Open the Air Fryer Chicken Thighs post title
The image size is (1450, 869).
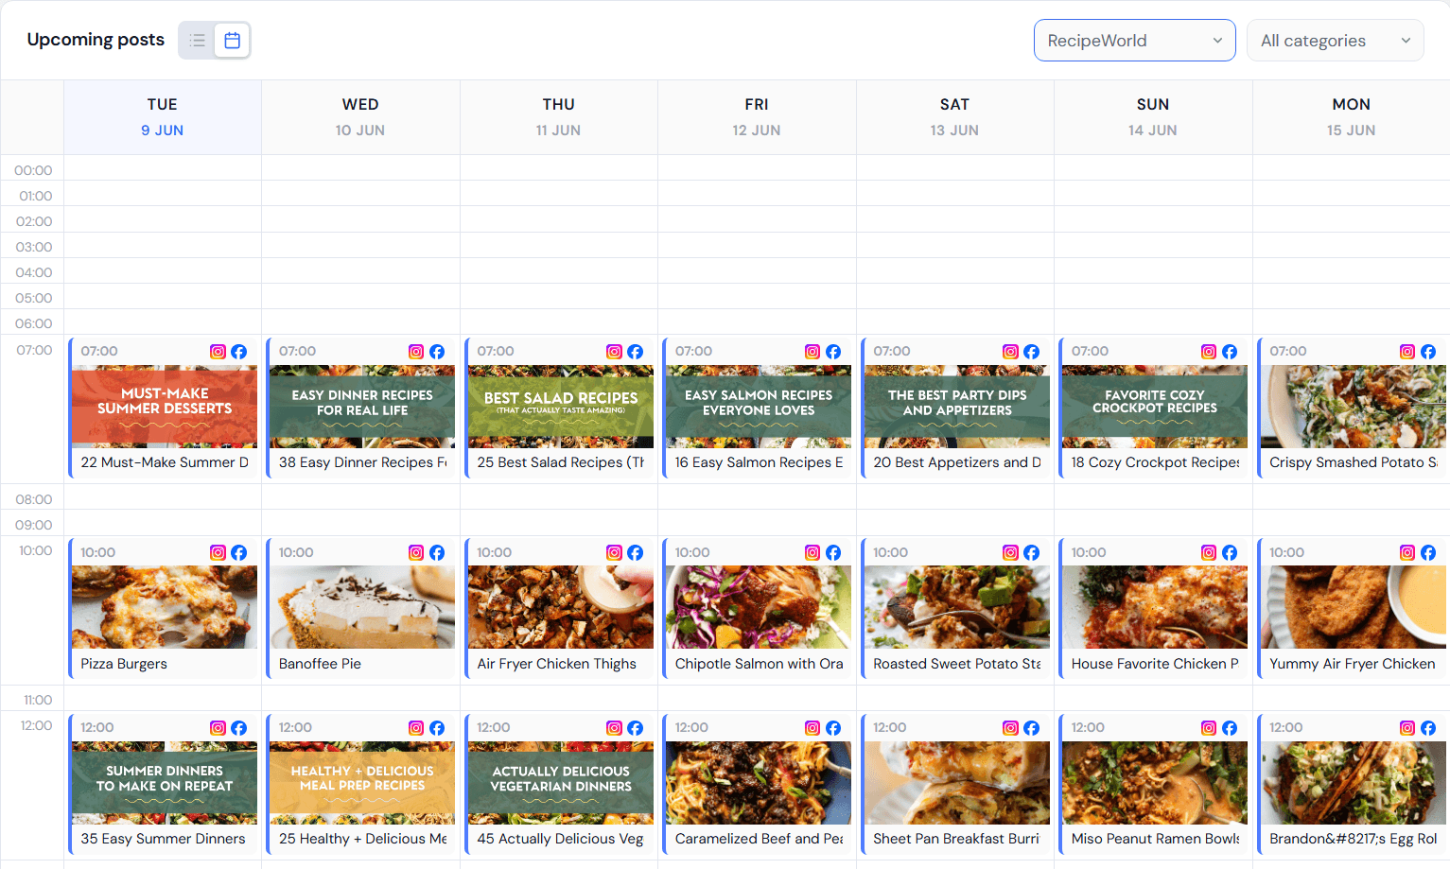tap(557, 664)
